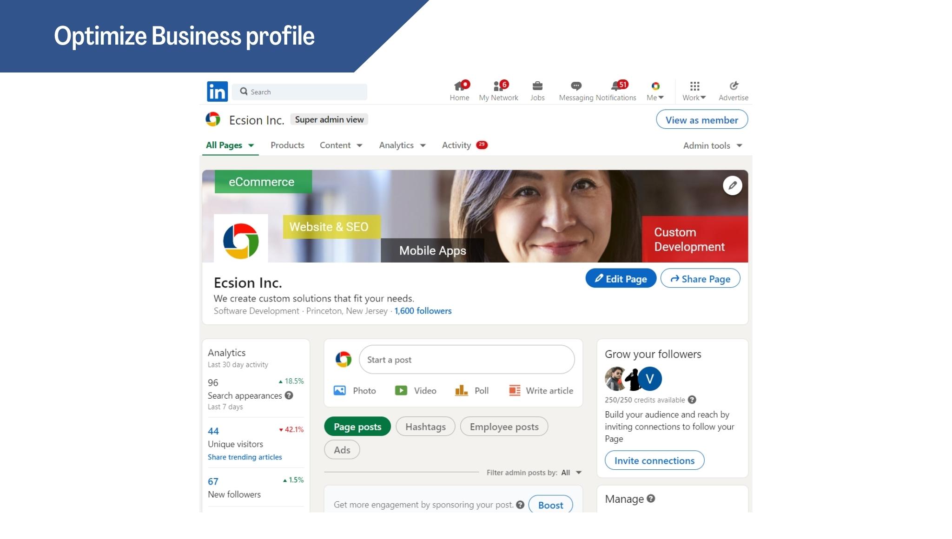Open the Work apps grid icon
The height and width of the screenshot is (539, 952).
(x=694, y=86)
